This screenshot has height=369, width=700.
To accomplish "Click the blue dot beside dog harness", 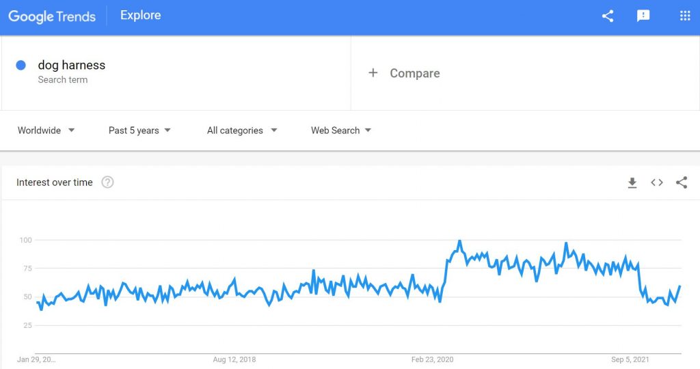I will tap(21, 65).
